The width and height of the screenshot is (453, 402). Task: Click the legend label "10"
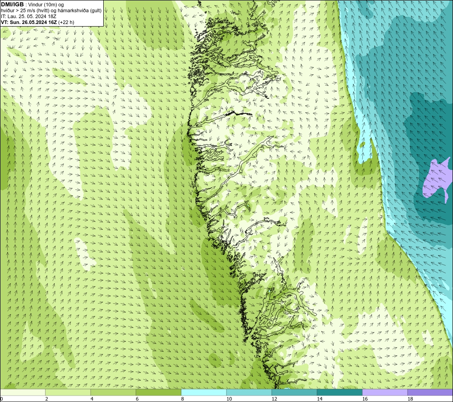pos(229,399)
